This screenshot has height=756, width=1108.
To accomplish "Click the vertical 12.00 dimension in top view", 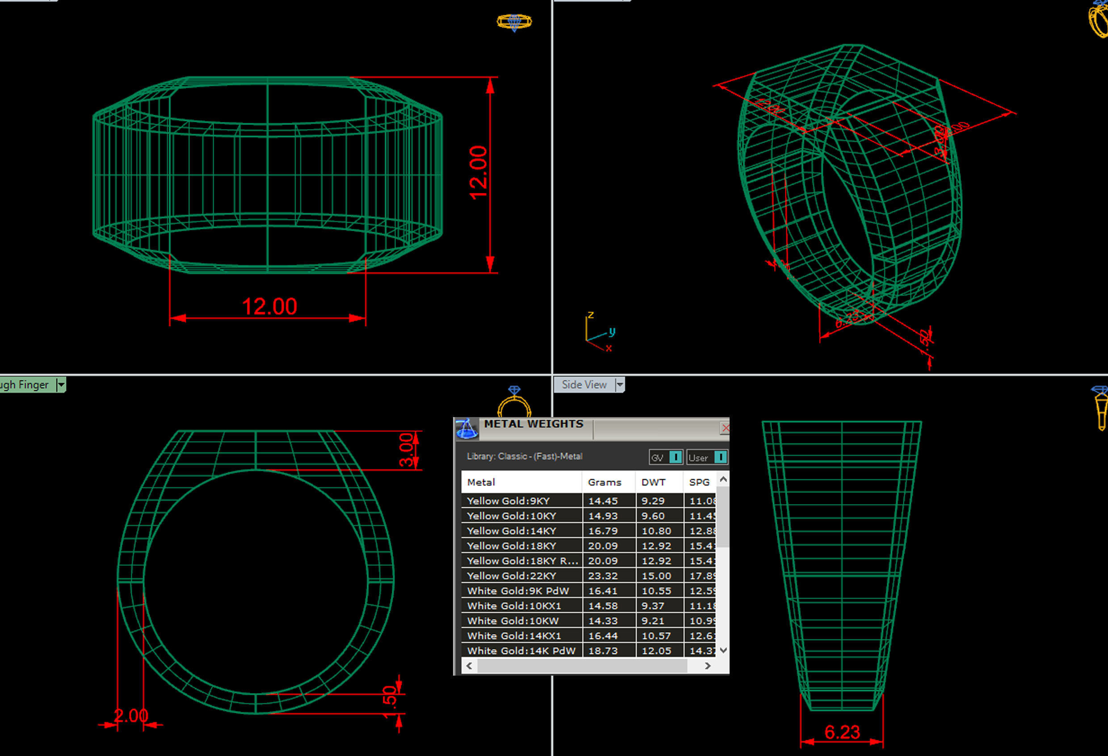I will (478, 172).
